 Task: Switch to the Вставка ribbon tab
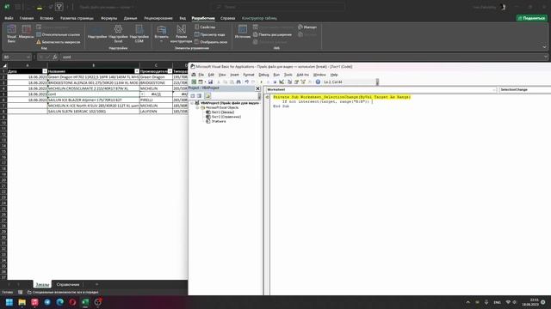coord(46,18)
